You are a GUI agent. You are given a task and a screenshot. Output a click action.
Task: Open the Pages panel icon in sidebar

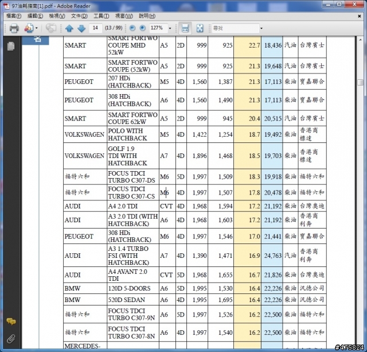coord(11,46)
